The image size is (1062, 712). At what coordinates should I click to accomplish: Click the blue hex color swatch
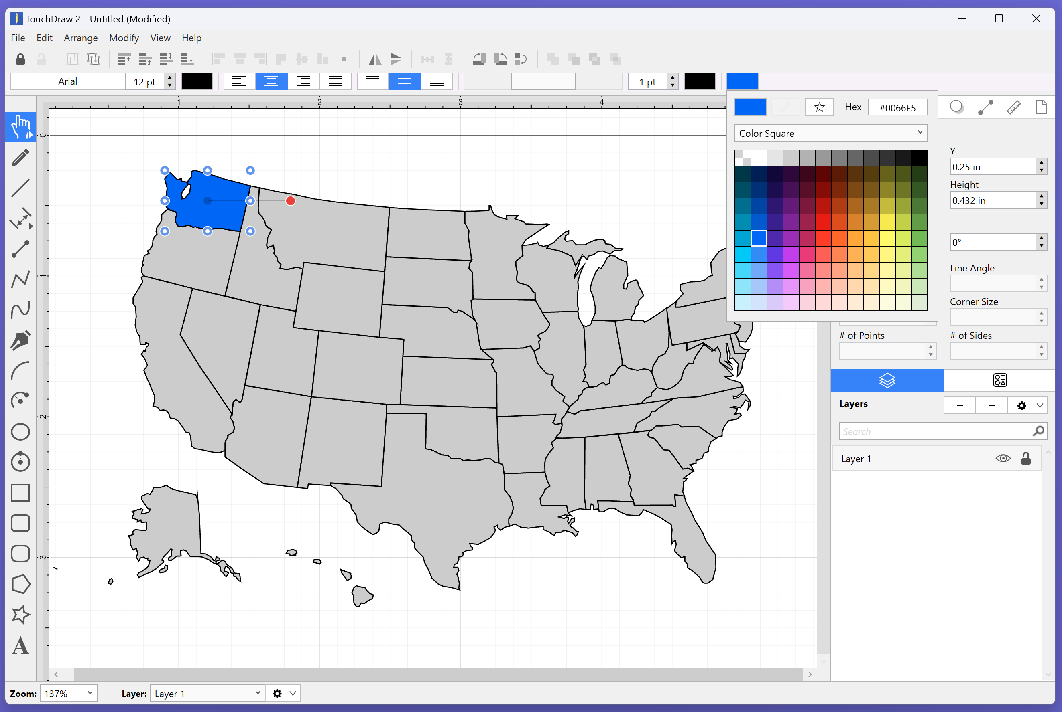click(x=751, y=107)
